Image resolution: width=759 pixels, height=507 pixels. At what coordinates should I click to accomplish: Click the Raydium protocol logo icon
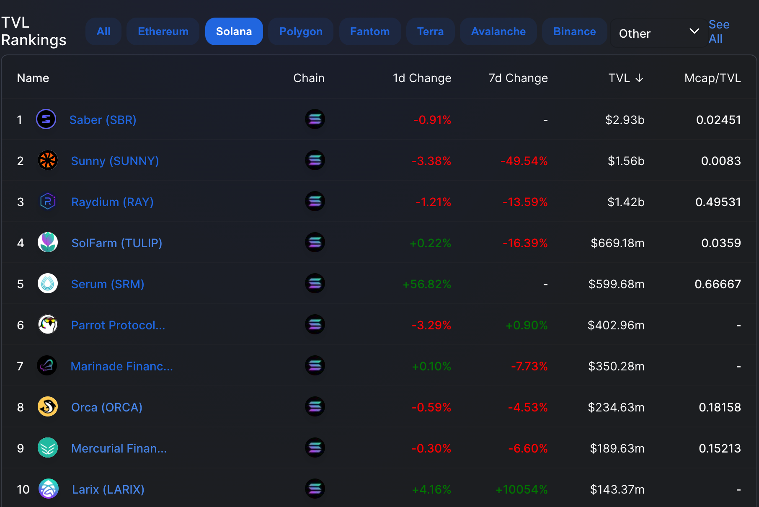point(48,202)
